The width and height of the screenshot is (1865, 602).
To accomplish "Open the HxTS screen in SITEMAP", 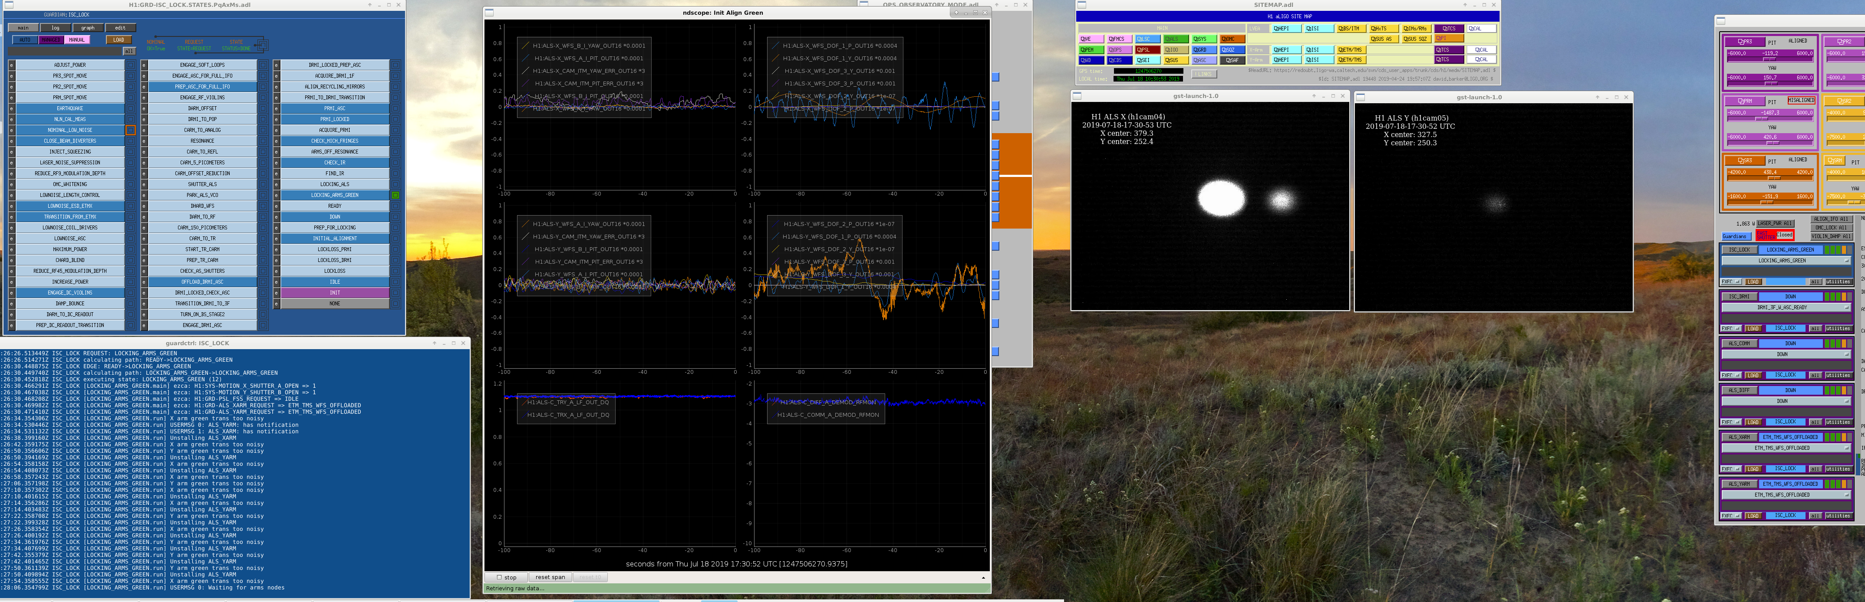I will 1384,28.
